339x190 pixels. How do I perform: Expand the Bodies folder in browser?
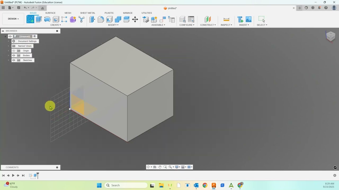tap(8, 55)
